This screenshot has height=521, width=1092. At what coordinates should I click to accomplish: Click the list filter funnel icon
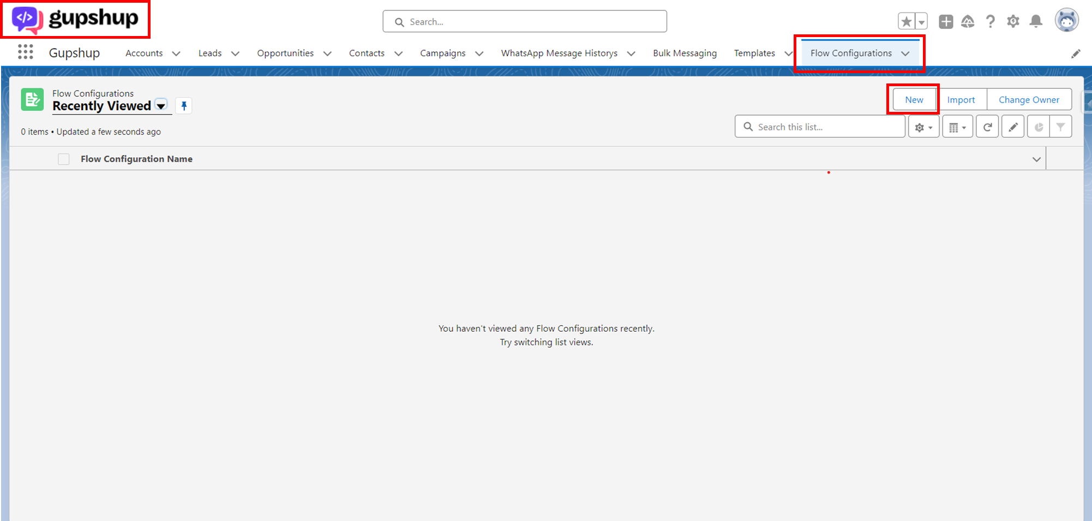(x=1060, y=127)
